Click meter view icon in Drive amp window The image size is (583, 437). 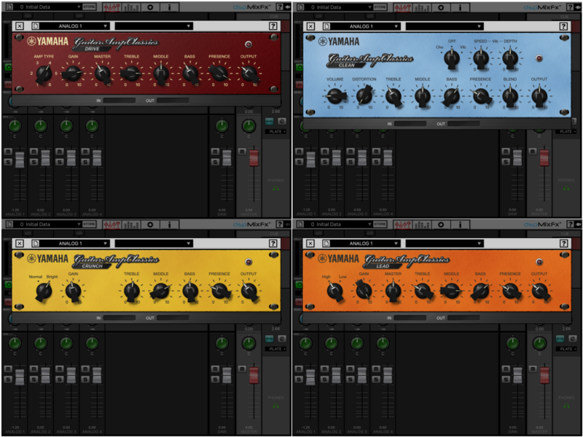pyautogui.click(x=131, y=7)
